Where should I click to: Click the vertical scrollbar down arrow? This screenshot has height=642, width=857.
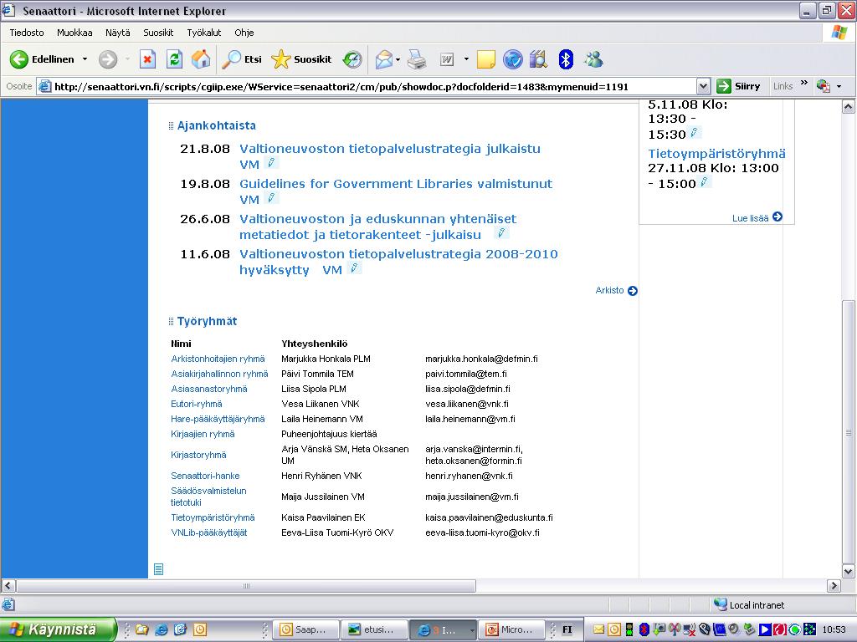pos(849,572)
